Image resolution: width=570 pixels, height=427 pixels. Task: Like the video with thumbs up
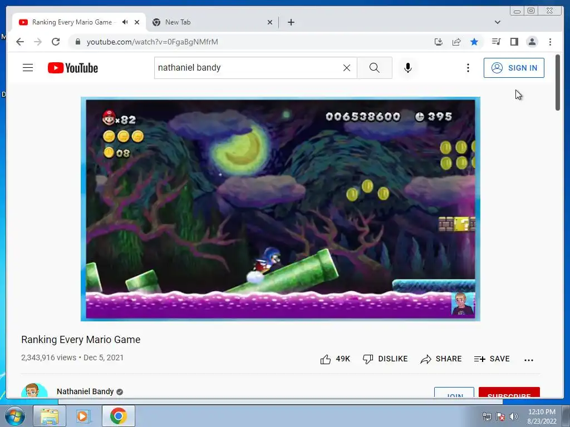click(335, 359)
